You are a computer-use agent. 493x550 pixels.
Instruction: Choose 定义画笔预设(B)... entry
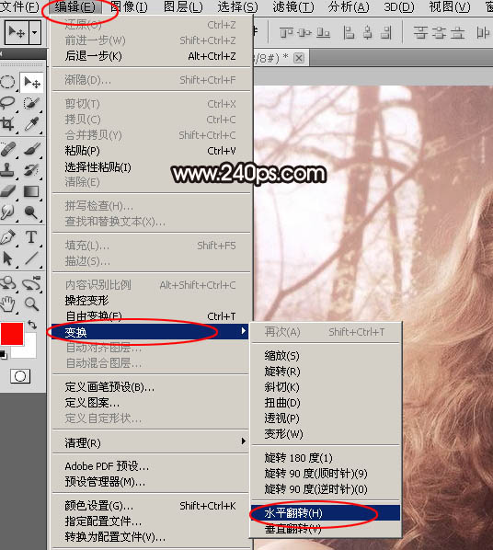(x=150, y=387)
